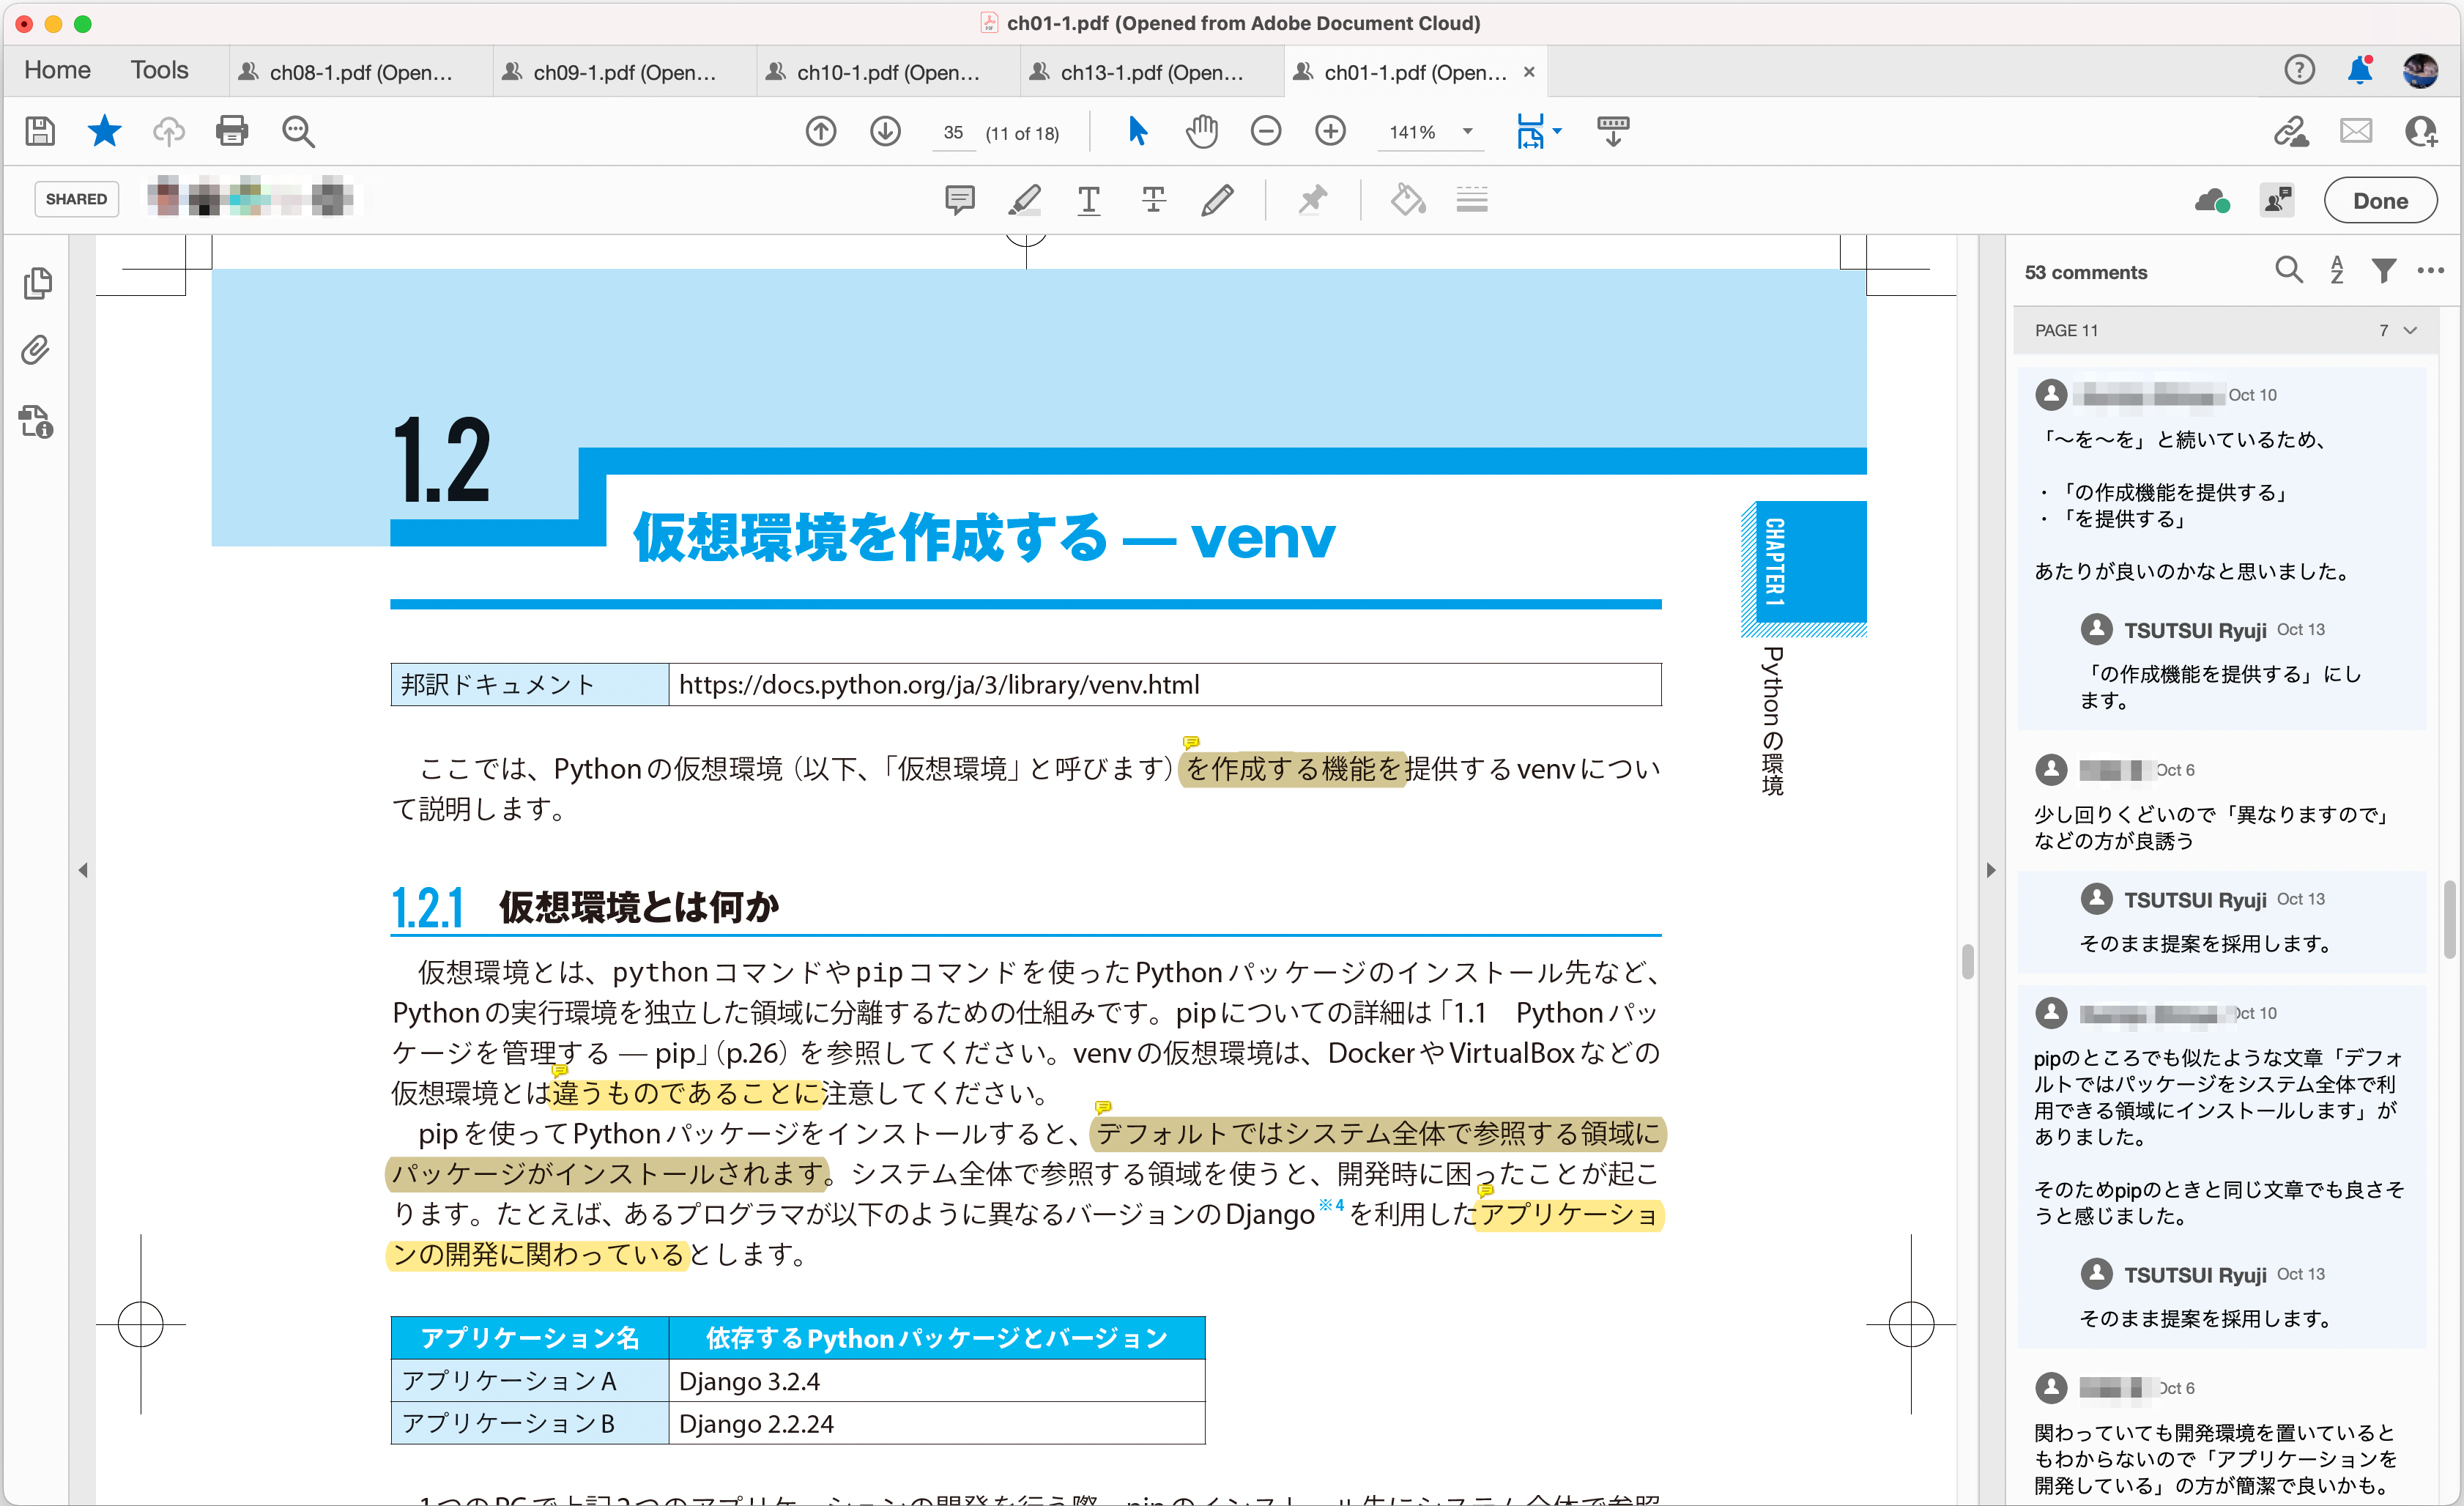
Task: Click the page number input field
Action: pos(952,131)
